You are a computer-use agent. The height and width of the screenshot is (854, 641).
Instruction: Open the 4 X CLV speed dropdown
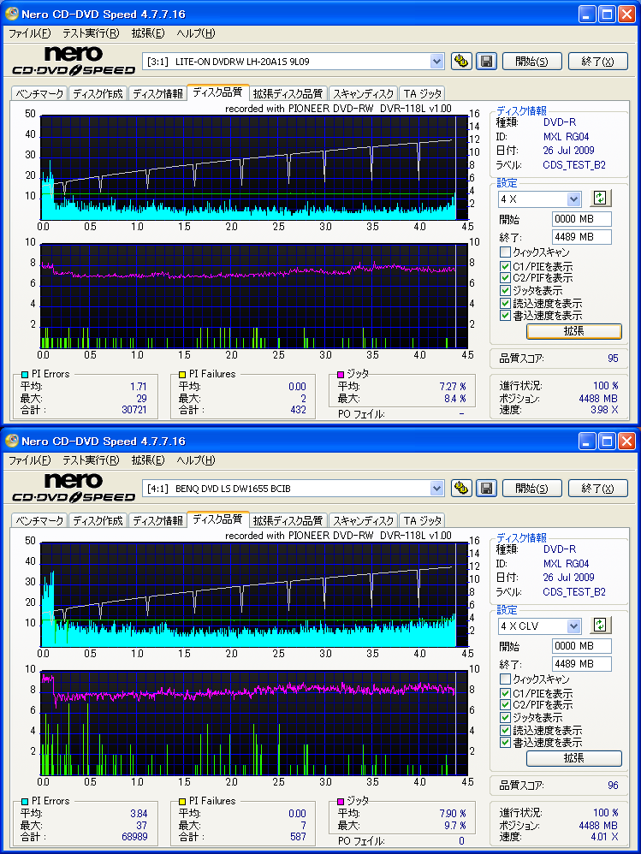click(x=573, y=626)
